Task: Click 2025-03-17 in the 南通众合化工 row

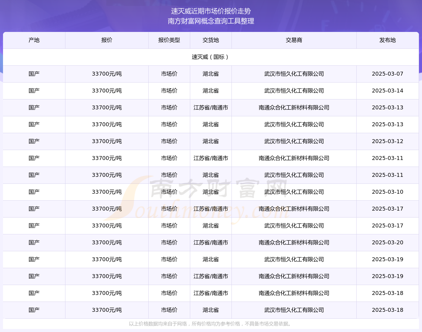Action: (x=387, y=209)
